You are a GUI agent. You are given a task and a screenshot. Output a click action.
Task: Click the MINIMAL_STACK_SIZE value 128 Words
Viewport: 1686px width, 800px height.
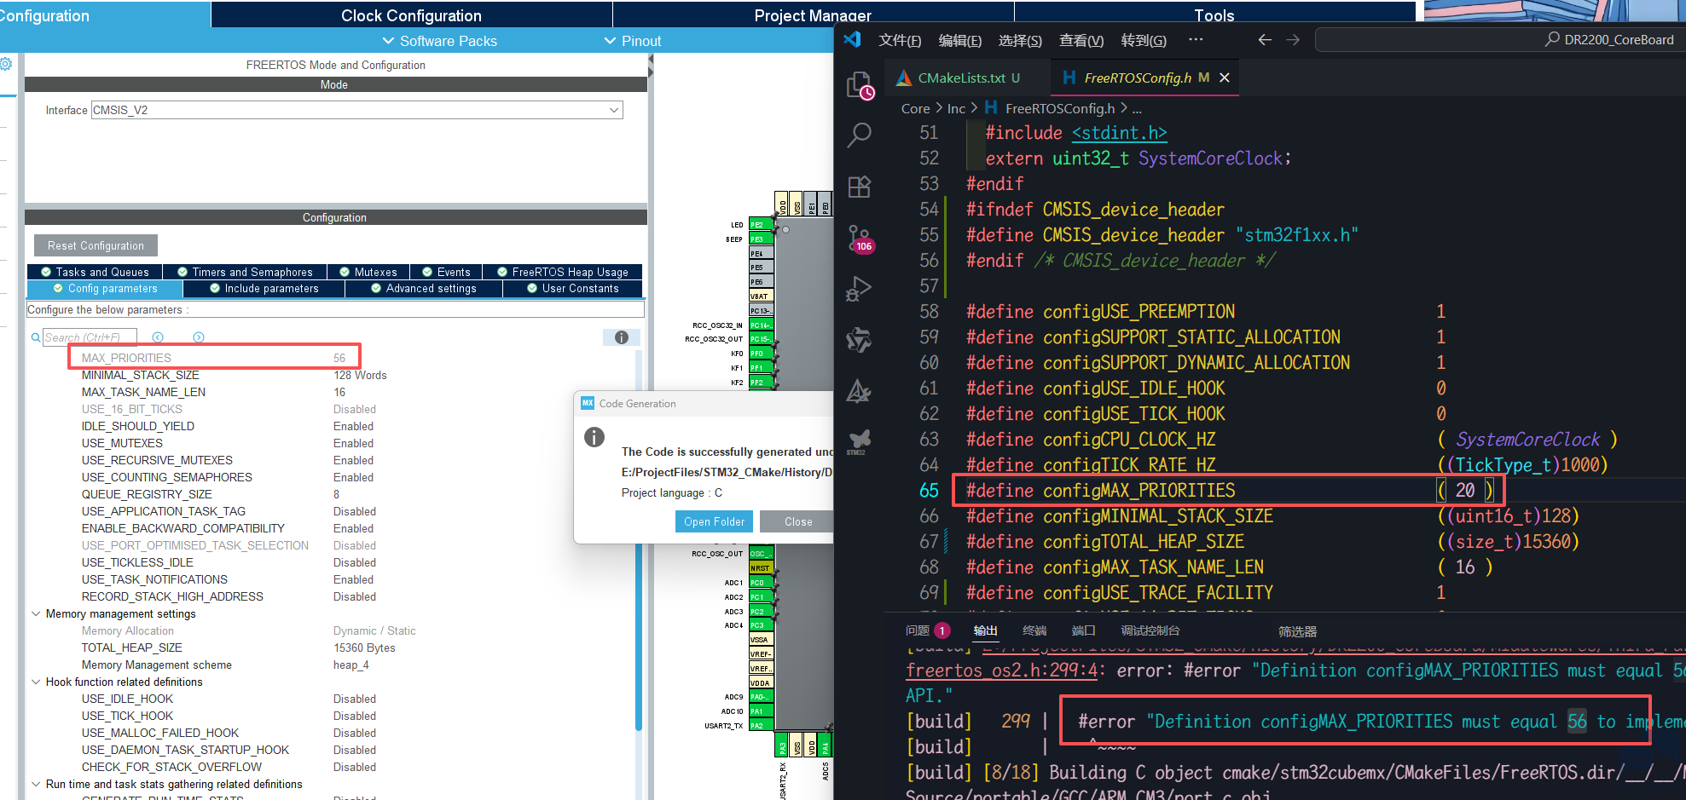click(x=360, y=375)
